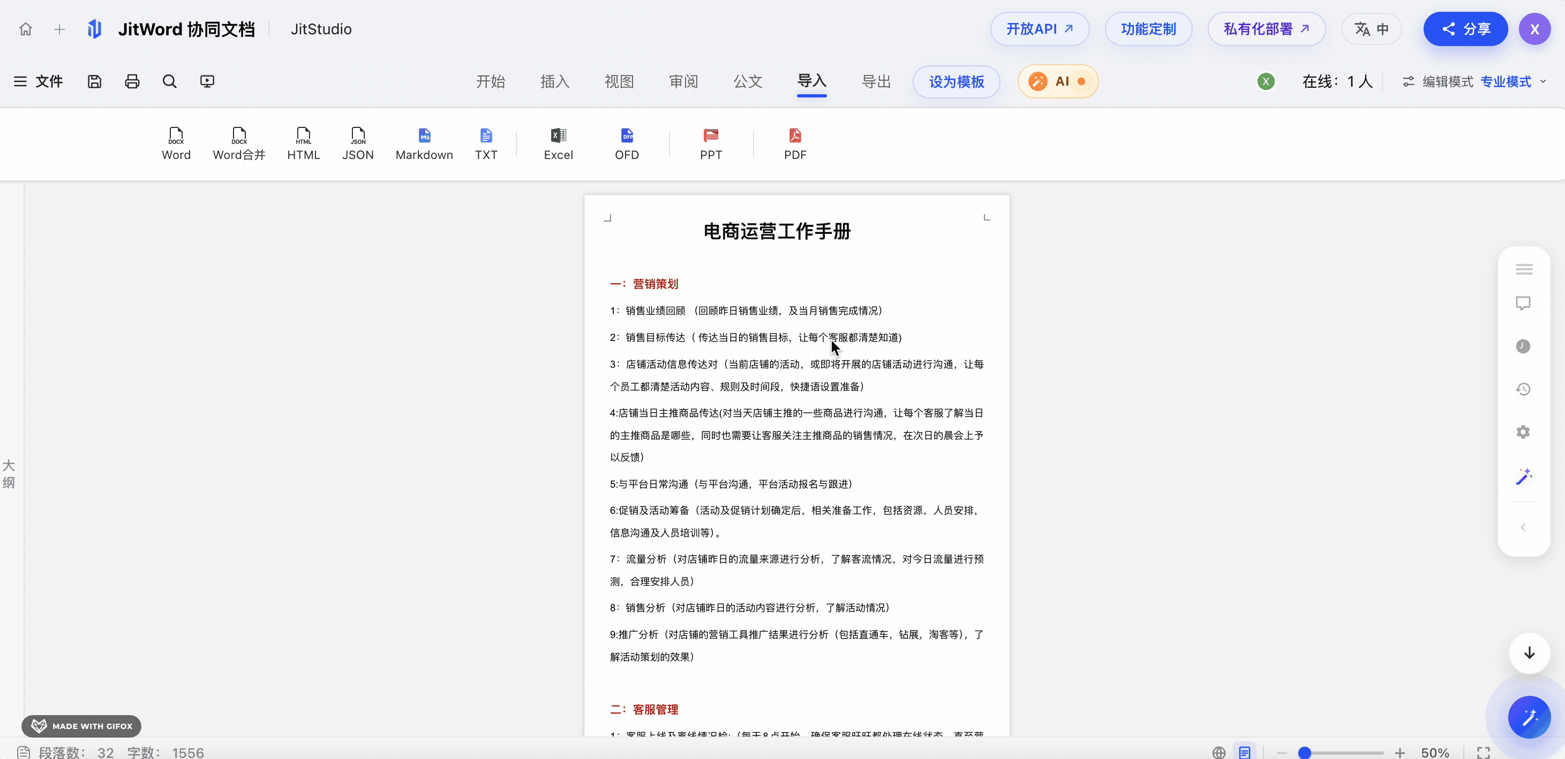Image resolution: width=1565 pixels, height=759 pixels.
Task: Start presentation mode icon
Action: (x=207, y=81)
